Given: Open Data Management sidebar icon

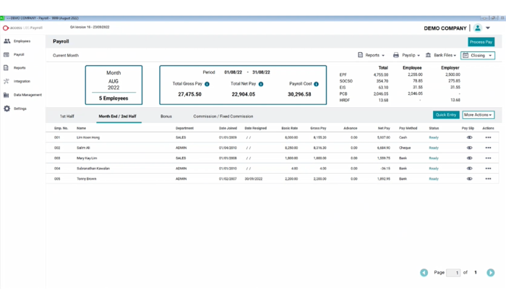Looking at the screenshot, I should [x=7, y=95].
